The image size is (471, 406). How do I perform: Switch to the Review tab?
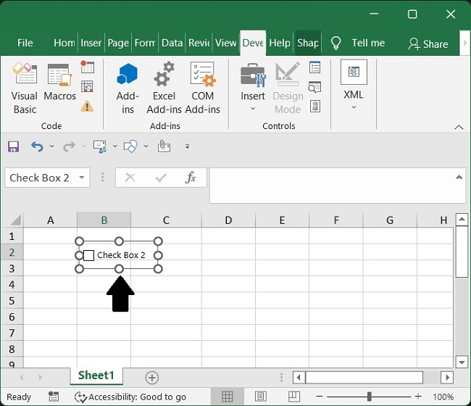199,43
